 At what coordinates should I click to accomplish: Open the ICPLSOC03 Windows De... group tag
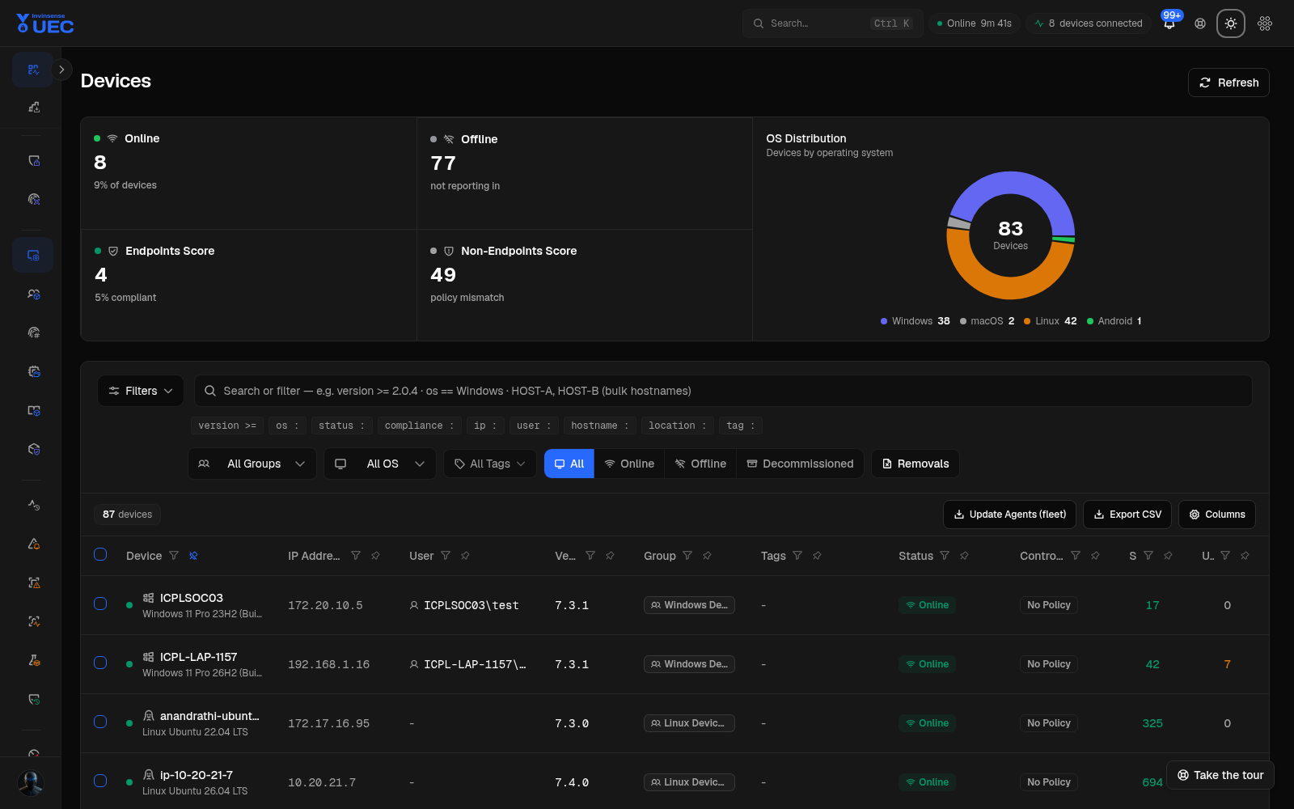(x=689, y=605)
